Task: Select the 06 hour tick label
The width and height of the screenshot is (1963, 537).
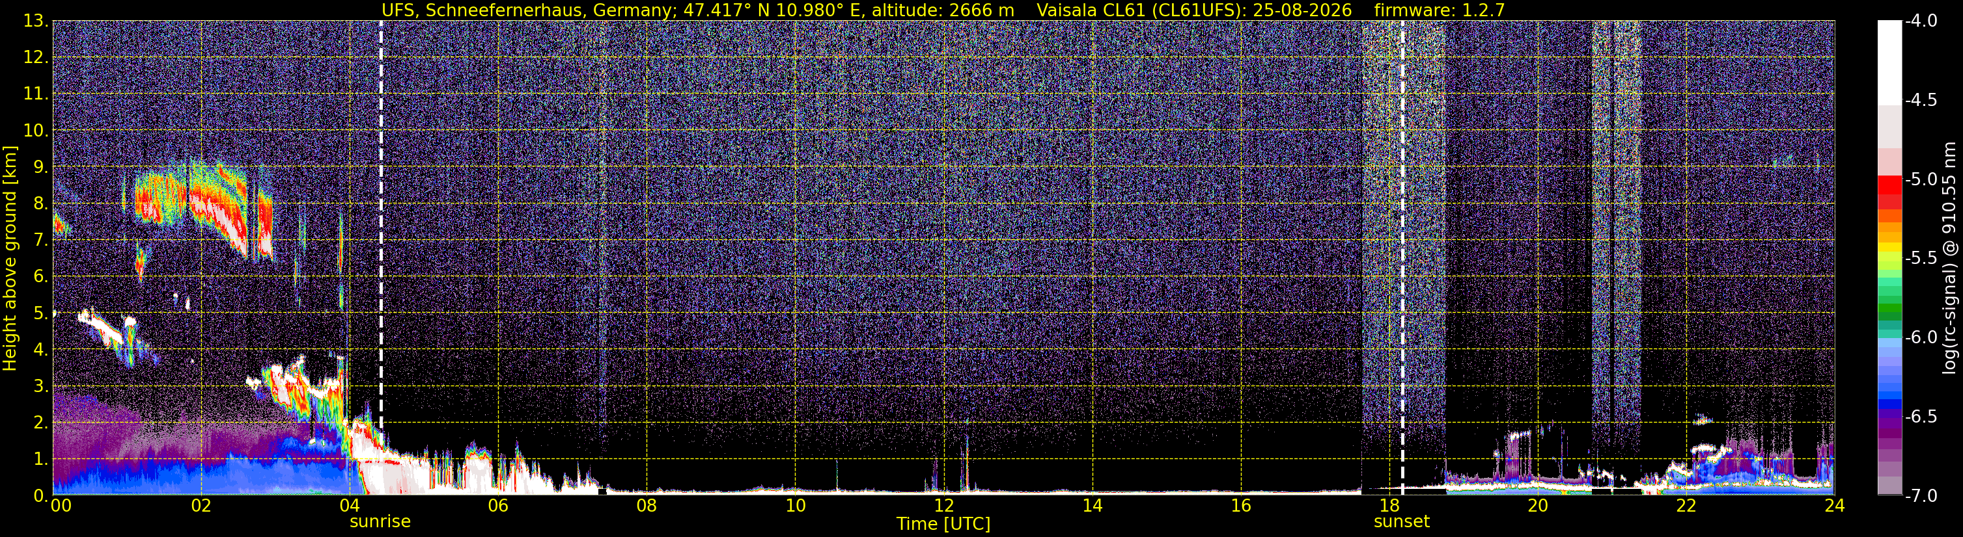Action: (x=497, y=506)
